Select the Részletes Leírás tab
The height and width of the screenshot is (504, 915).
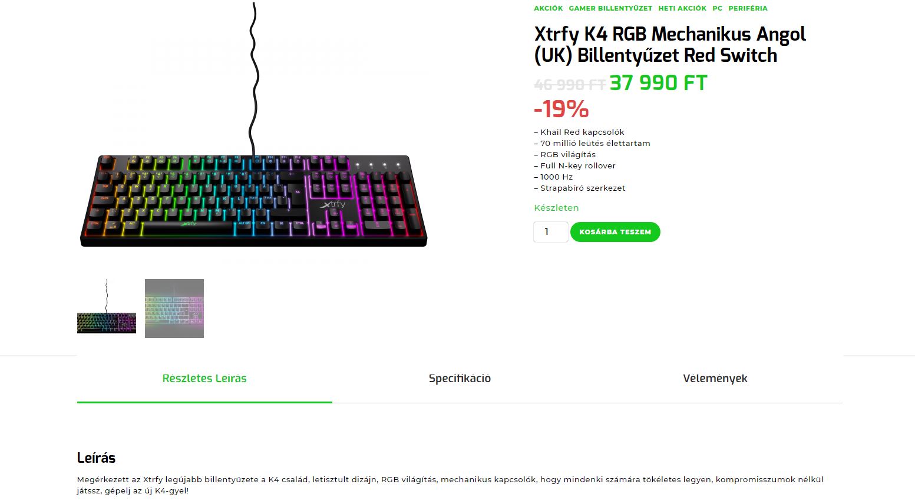(204, 379)
